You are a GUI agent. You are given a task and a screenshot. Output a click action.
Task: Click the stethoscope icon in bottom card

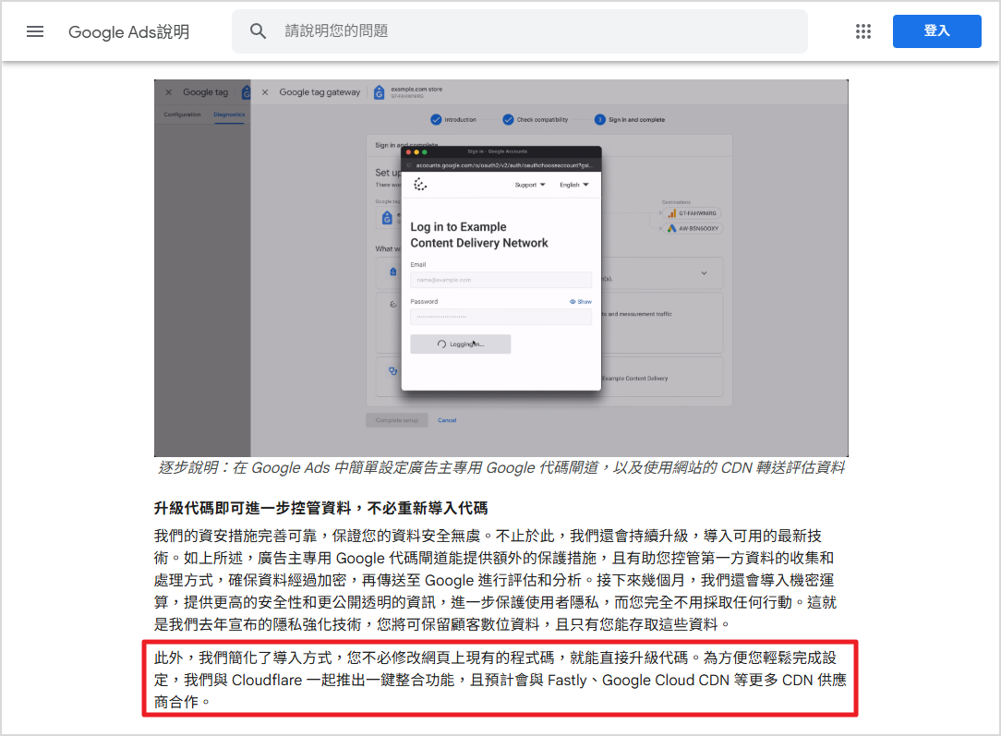coord(393,371)
